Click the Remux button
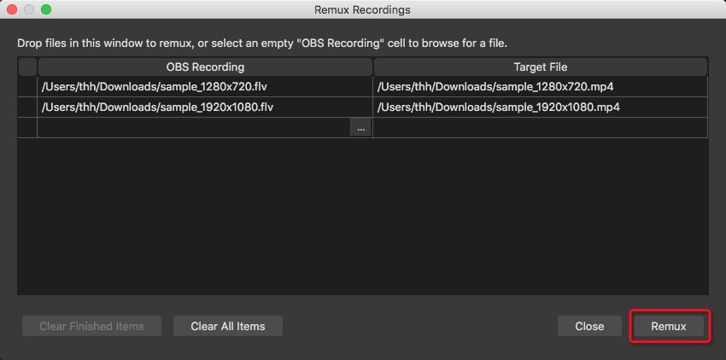This screenshot has height=360, width=726. 669,326
